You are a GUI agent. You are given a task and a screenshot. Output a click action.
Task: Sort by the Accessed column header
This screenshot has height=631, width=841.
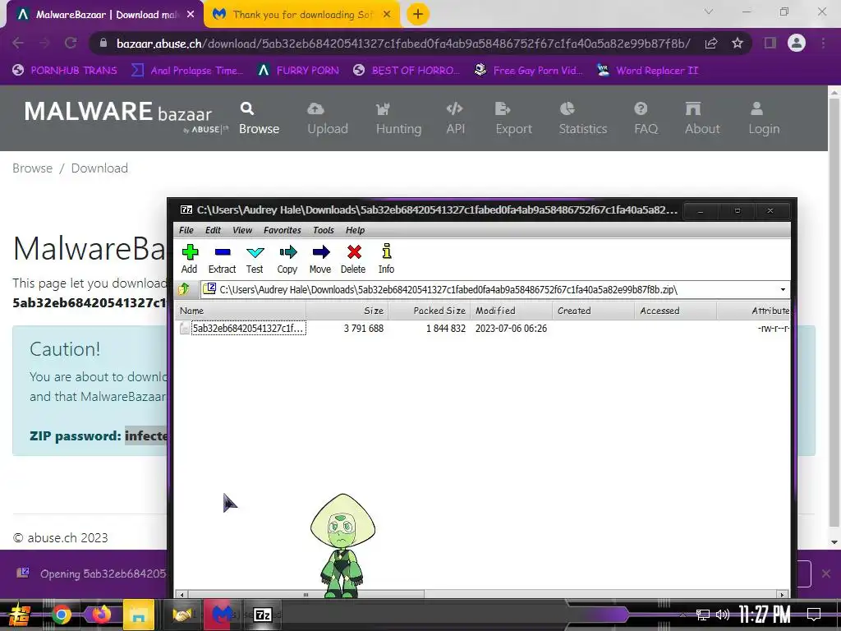(675, 311)
